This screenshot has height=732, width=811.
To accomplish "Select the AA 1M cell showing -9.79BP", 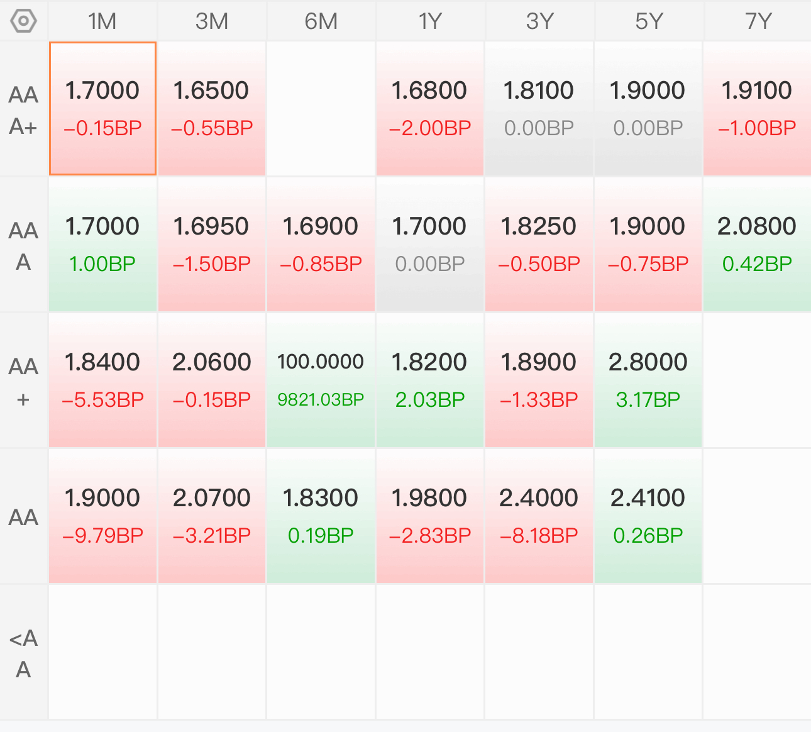I will (x=102, y=516).
